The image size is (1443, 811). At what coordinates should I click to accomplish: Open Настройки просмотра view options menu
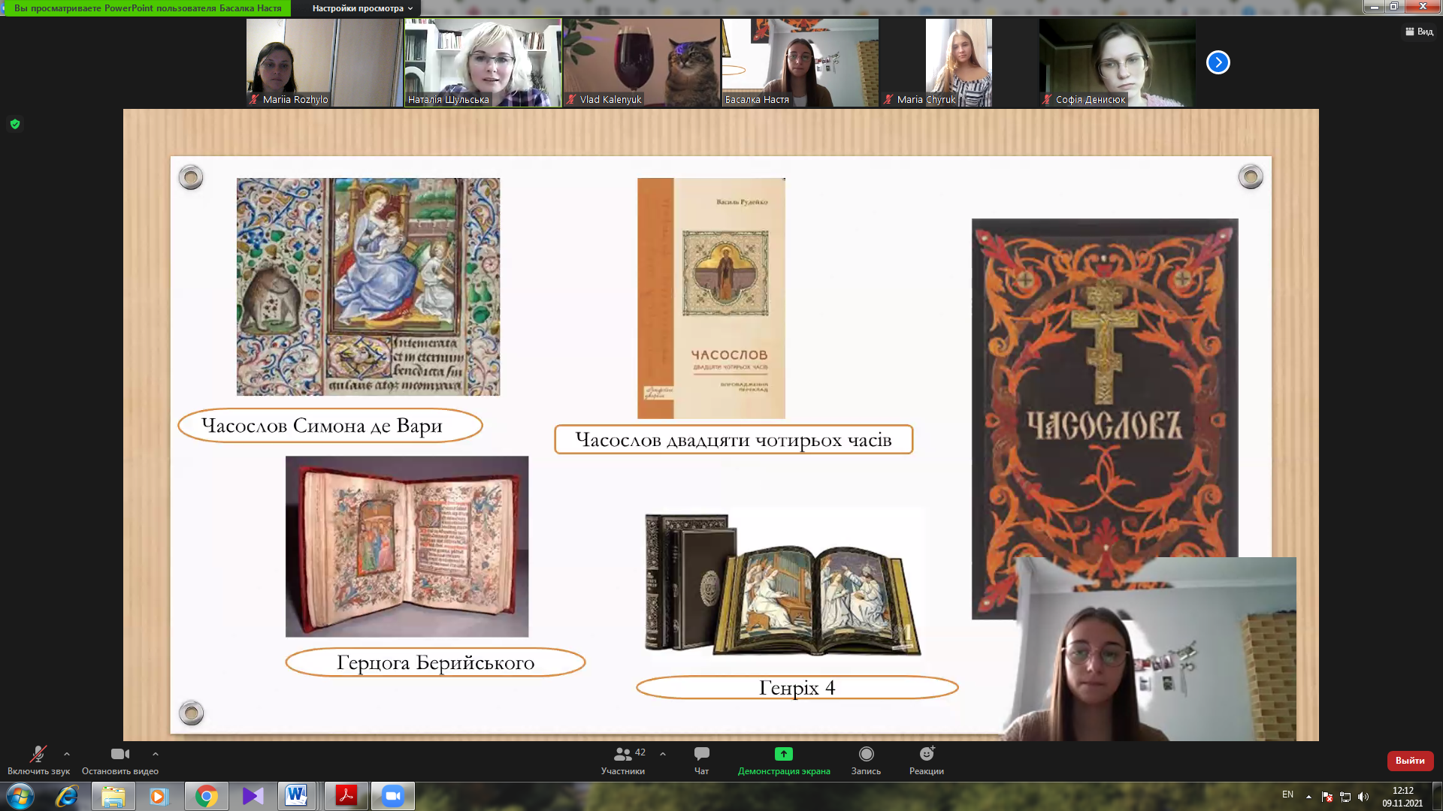pyautogui.click(x=362, y=8)
